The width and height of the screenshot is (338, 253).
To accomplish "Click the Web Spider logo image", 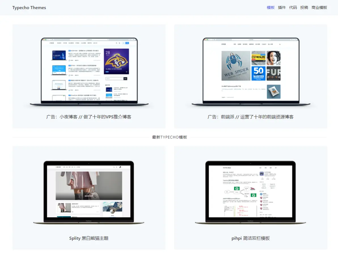I will pyautogui.click(x=236, y=66).
